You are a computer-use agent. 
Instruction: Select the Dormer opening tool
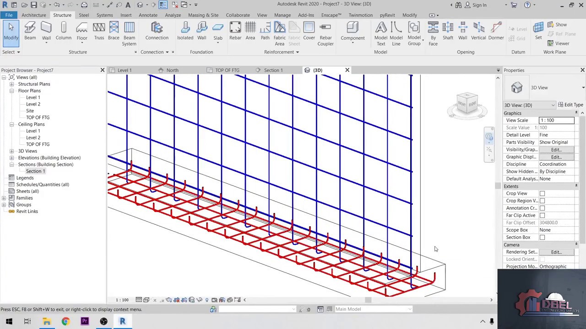(x=496, y=32)
